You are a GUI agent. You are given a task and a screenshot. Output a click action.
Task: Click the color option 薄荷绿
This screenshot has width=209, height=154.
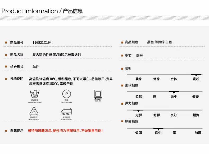[160, 42]
